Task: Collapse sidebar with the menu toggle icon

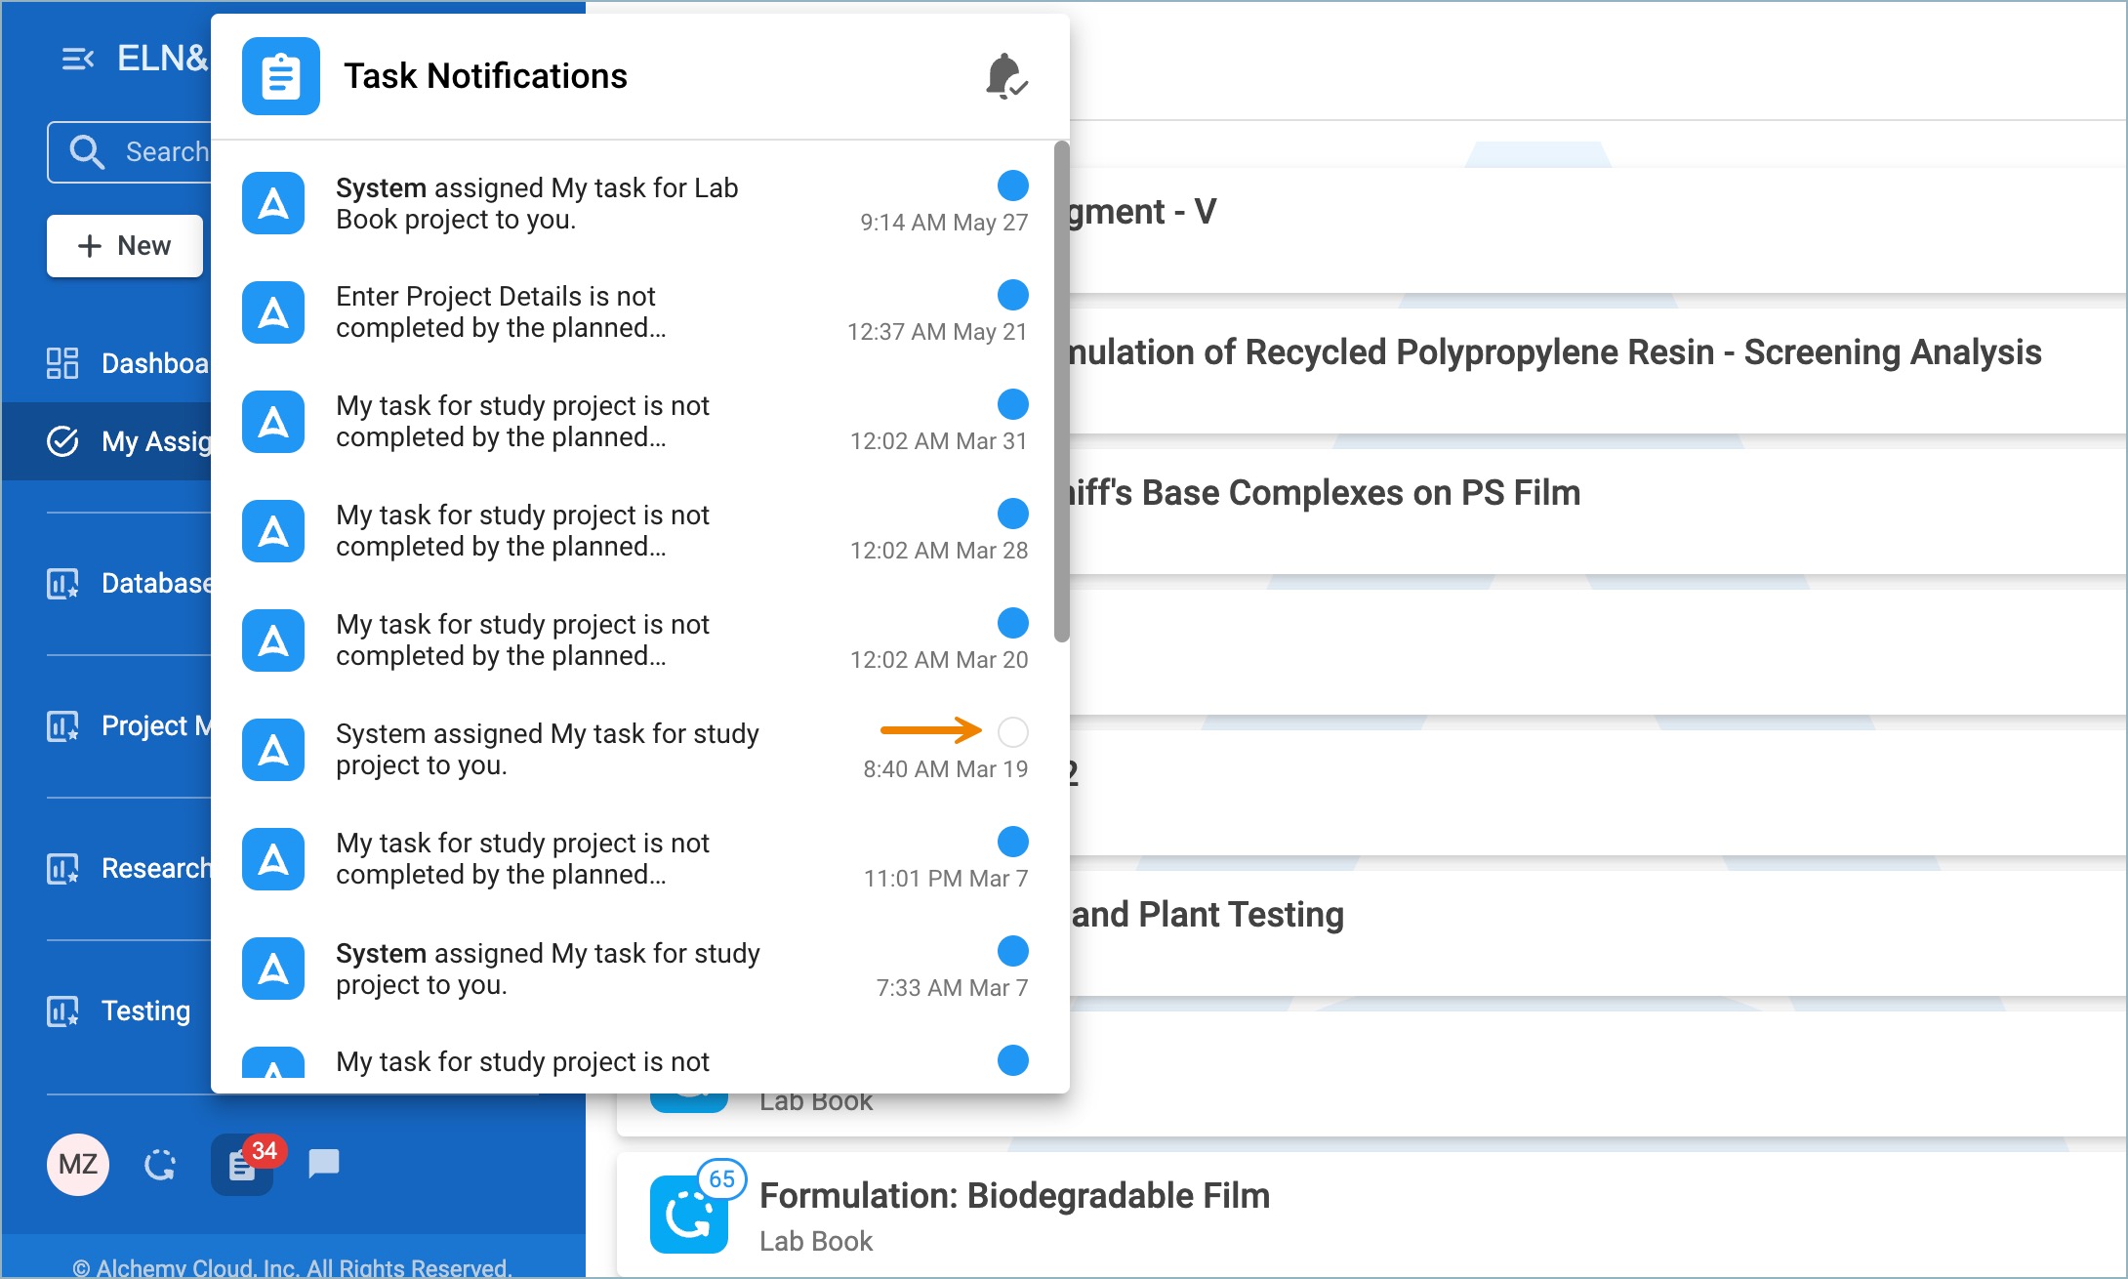Action: (77, 60)
